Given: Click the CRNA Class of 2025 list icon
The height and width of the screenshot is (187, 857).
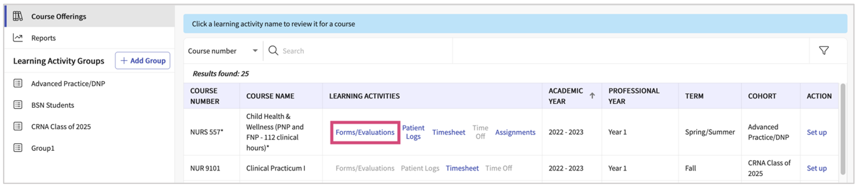Looking at the screenshot, I should (x=18, y=127).
